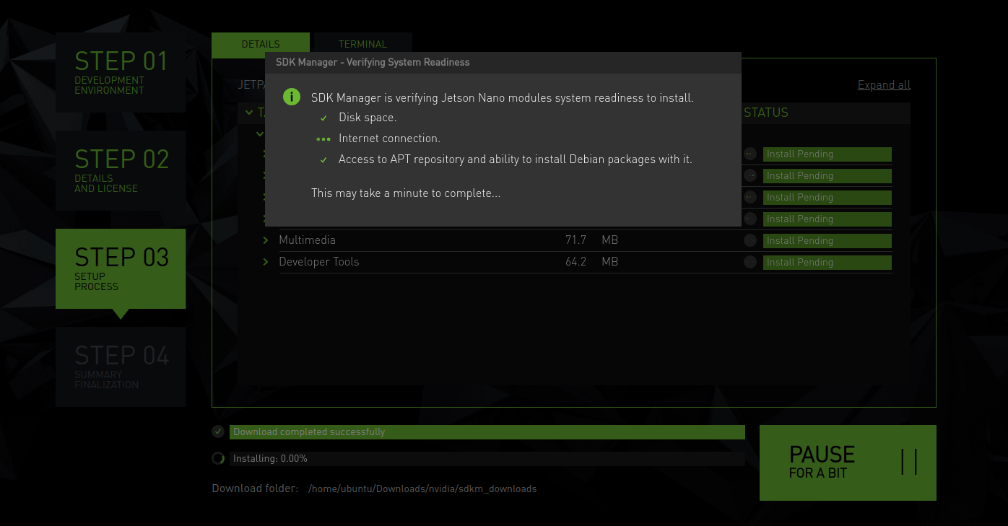Click the 'Internet connection.' text in the dialog
Screen dimensions: 1008x526
click(389, 139)
